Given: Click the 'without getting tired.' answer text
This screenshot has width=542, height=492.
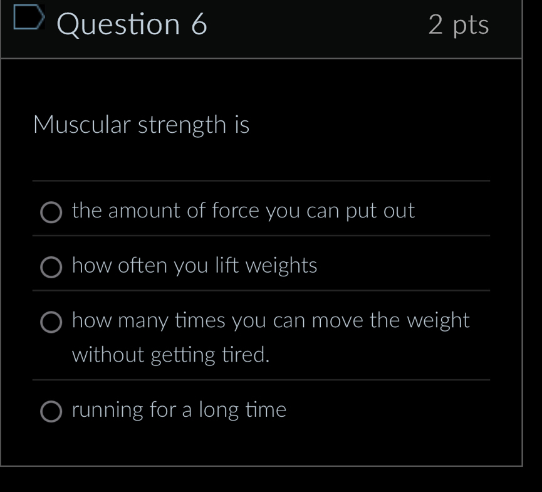Looking at the screenshot, I should point(170,355).
